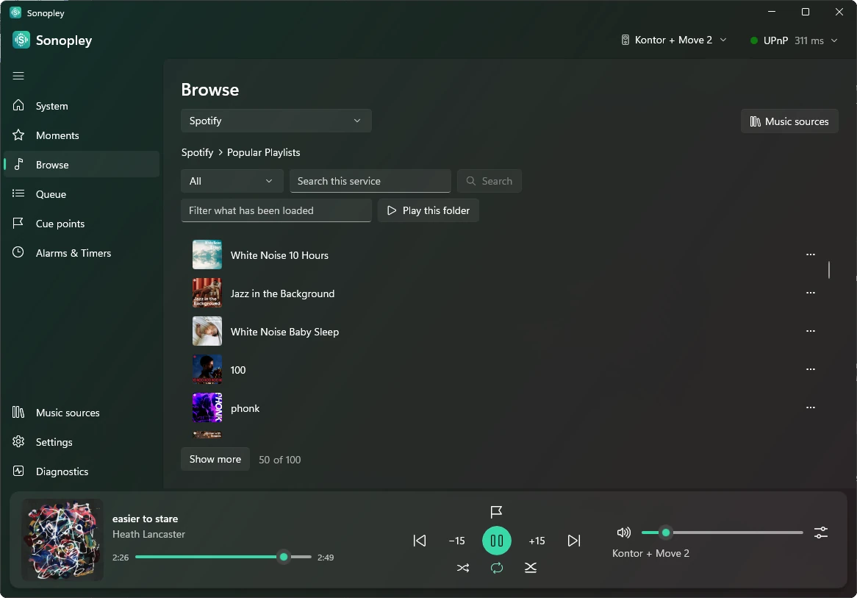Open the All search type dropdown
Image resolution: width=857 pixels, height=598 pixels.
[232, 181]
